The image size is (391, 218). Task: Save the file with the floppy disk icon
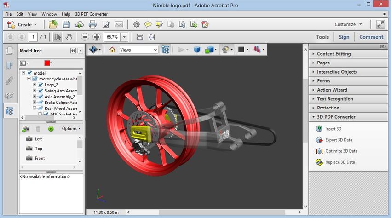tap(66, 24)
